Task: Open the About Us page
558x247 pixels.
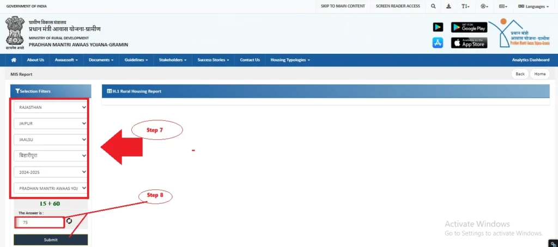Action: tap(35, 60)
